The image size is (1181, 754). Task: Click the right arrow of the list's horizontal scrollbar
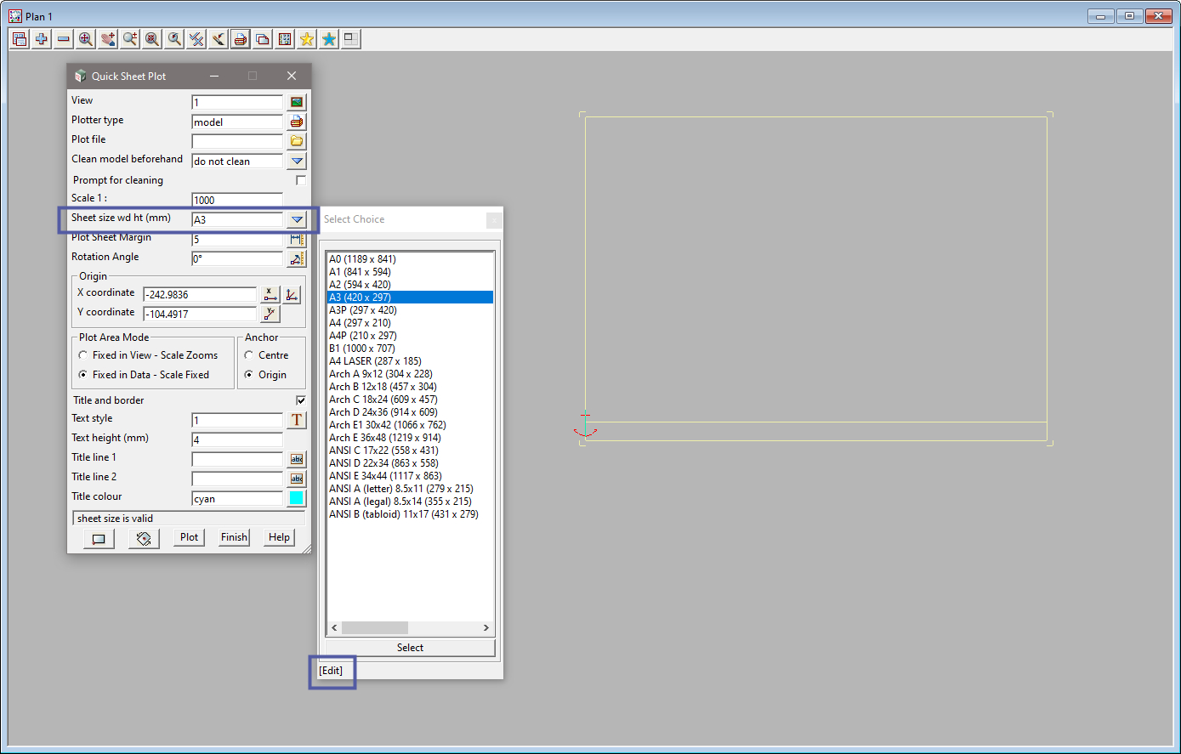[486, 628]
